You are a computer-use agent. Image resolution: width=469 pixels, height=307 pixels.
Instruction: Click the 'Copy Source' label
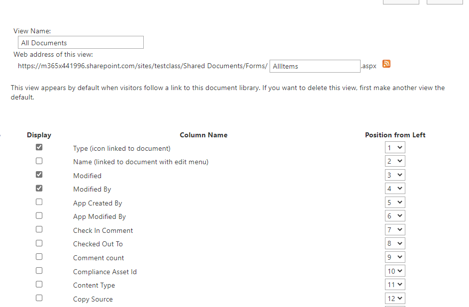pos(93,299)
